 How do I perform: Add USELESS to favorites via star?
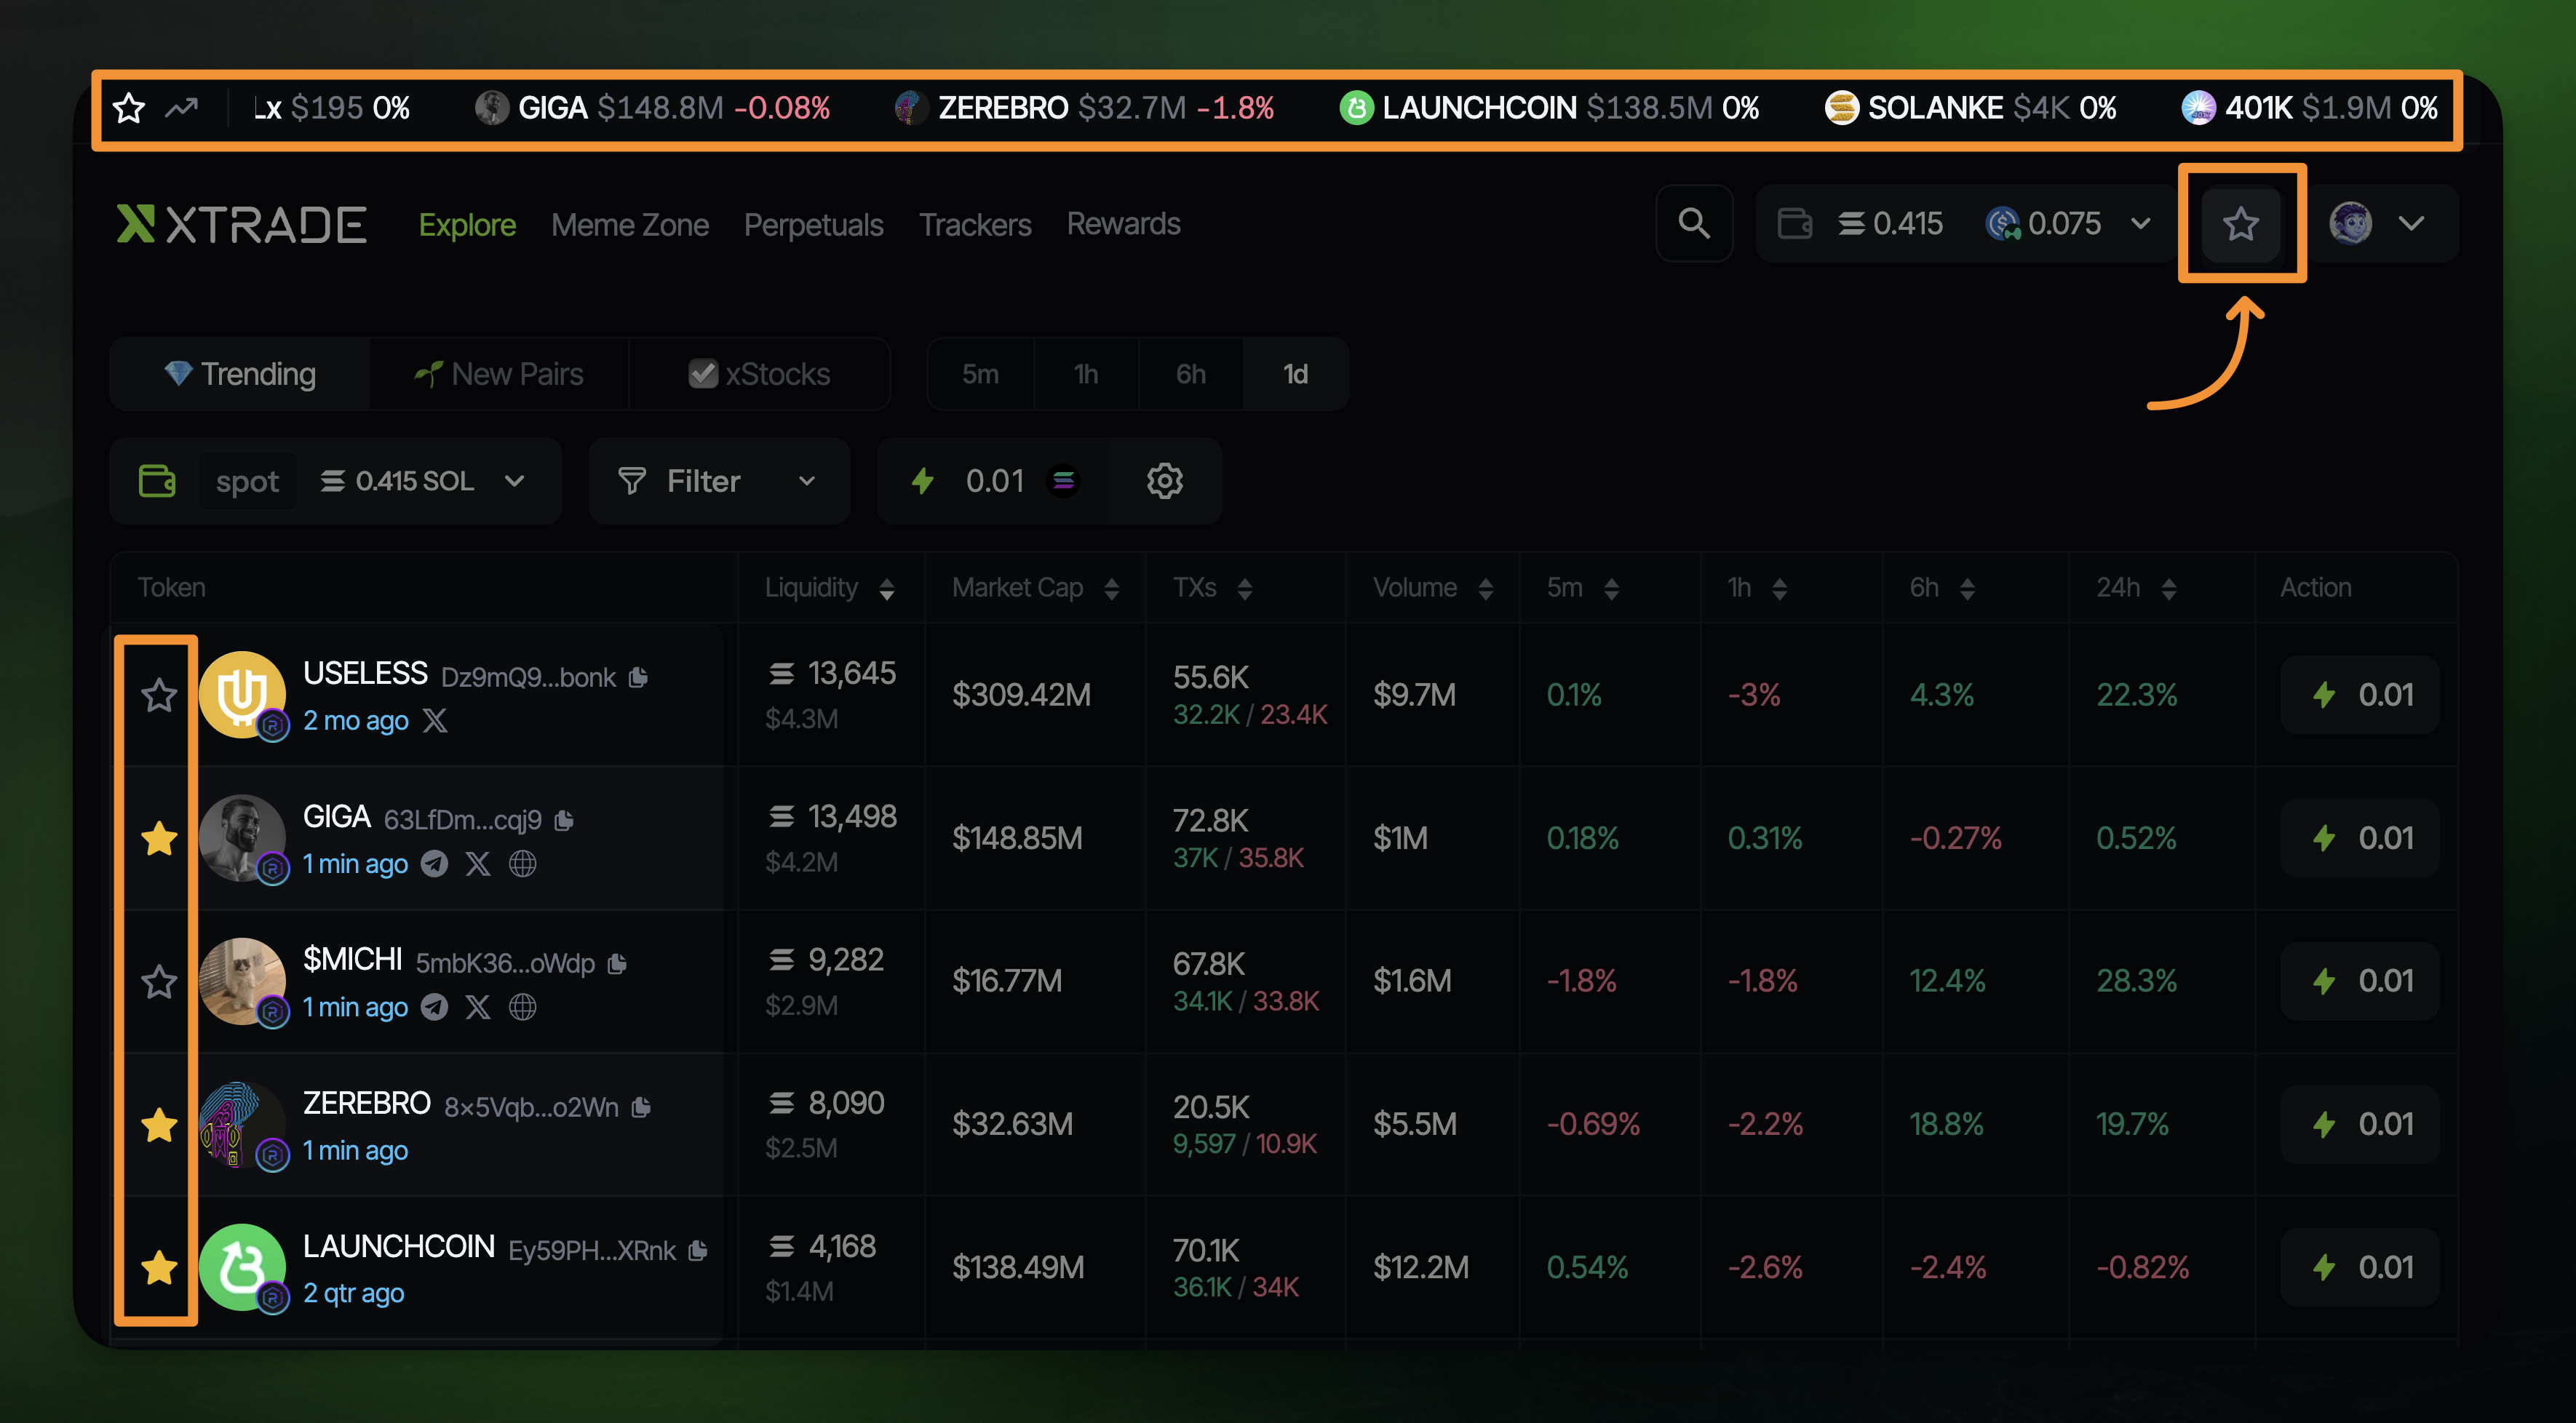(159, 695)
